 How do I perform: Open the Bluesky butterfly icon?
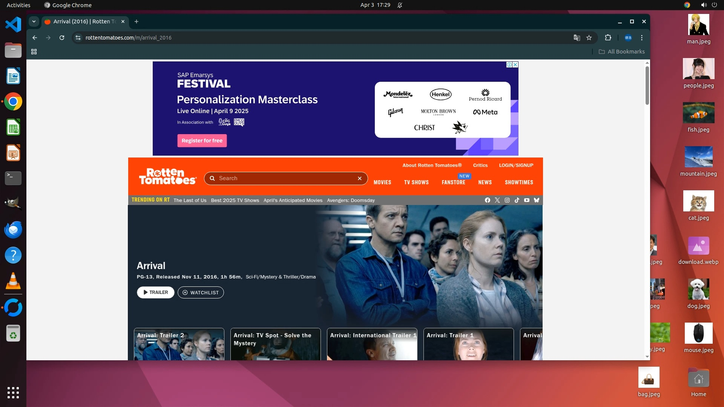pyautogui.click(x=536, y=200)
